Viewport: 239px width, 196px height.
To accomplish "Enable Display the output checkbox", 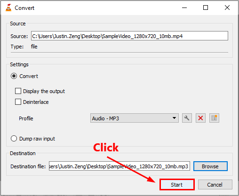I will pos(18,91).
